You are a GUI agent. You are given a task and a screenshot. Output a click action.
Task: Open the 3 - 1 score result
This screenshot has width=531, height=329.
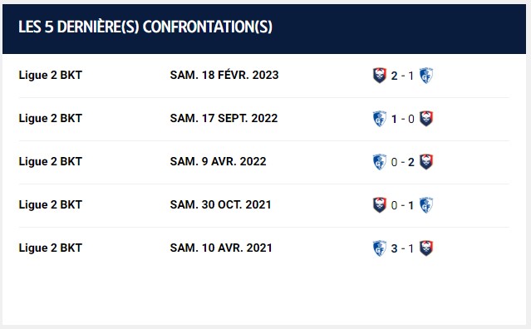click(402, 248)
